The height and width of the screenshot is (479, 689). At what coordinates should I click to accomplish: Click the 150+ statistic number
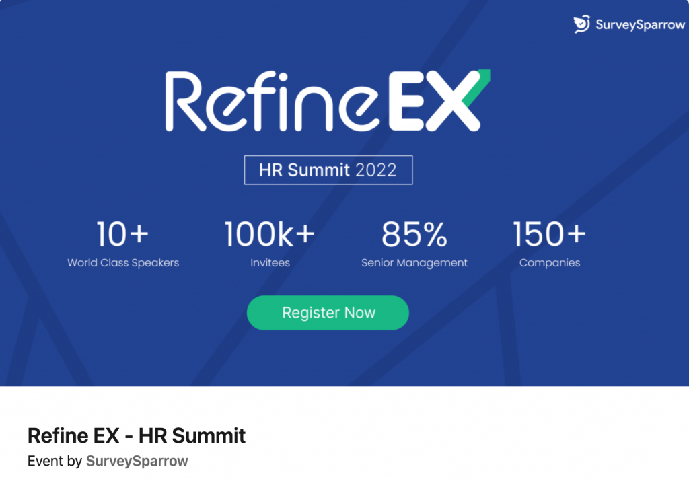[x=549, y=234]
